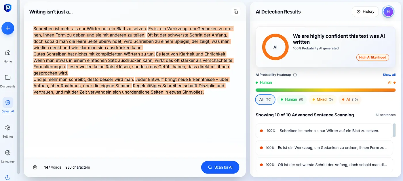403x181 pixels.
Task: Open the Home sidebar icon
Action: (x=8, y=53)
